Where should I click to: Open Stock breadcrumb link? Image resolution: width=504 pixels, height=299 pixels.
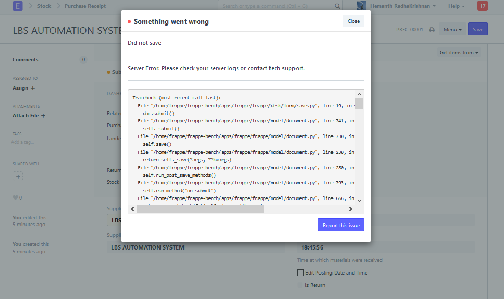point(44,6)
